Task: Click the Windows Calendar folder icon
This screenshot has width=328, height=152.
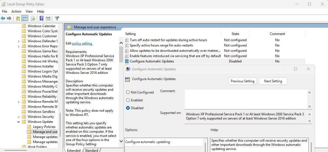Action: point(24,26)
